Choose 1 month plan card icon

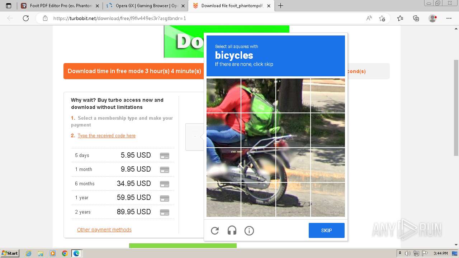165,170
